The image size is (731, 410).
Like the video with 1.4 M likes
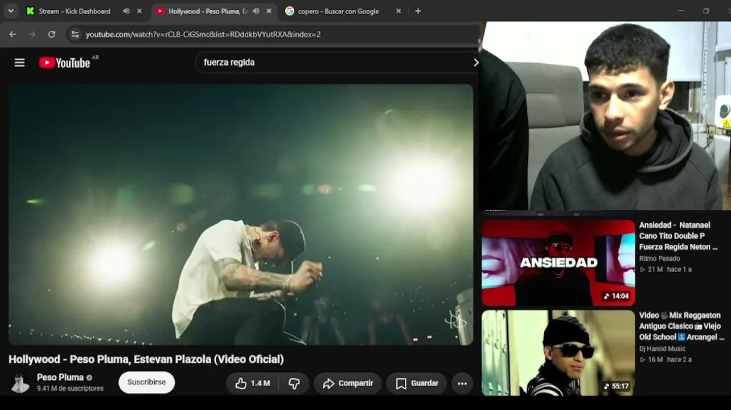click(x=252, y=383)
